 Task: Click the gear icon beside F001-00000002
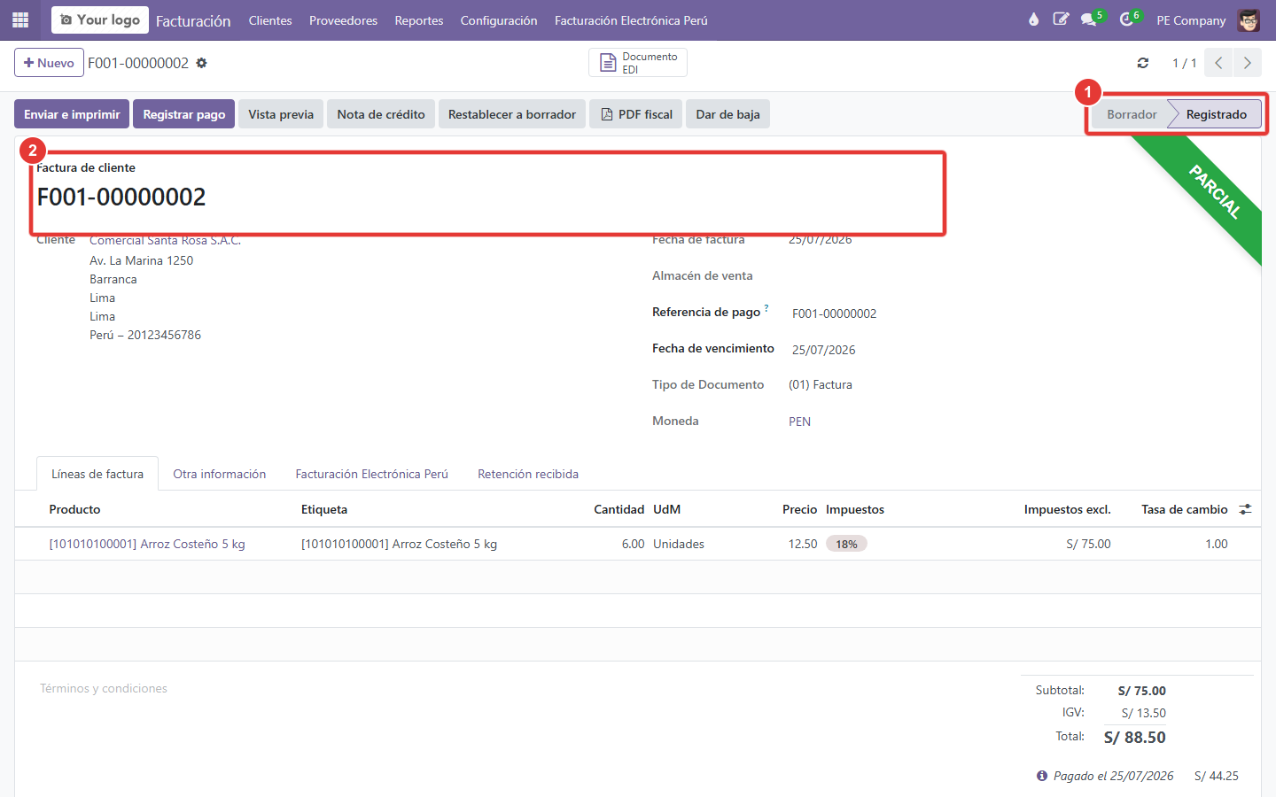tap(201, 63)
